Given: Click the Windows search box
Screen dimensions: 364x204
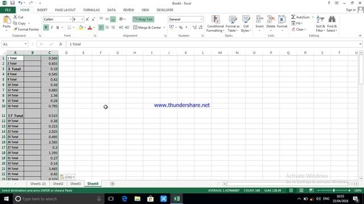Looking at the screenshot, I should [x=58, y=199].
